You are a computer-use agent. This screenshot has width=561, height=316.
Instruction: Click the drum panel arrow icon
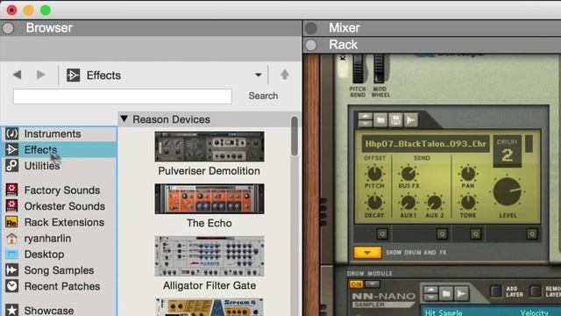click(411, 119)
